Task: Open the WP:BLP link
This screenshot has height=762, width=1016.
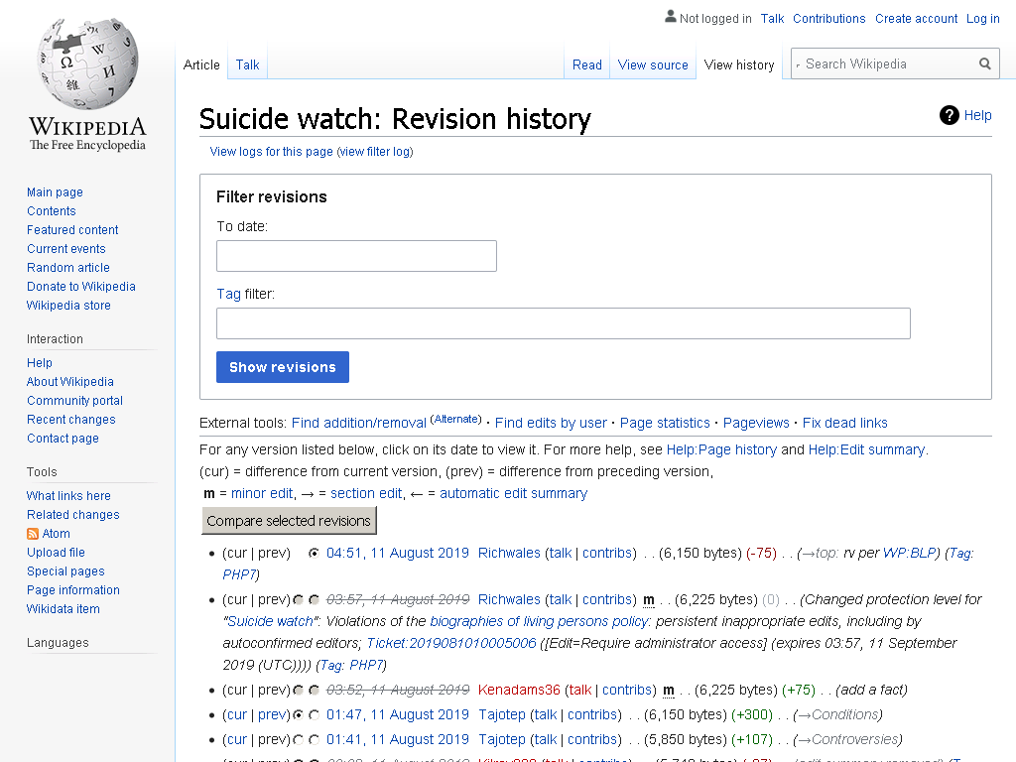Action: point(909,553)
